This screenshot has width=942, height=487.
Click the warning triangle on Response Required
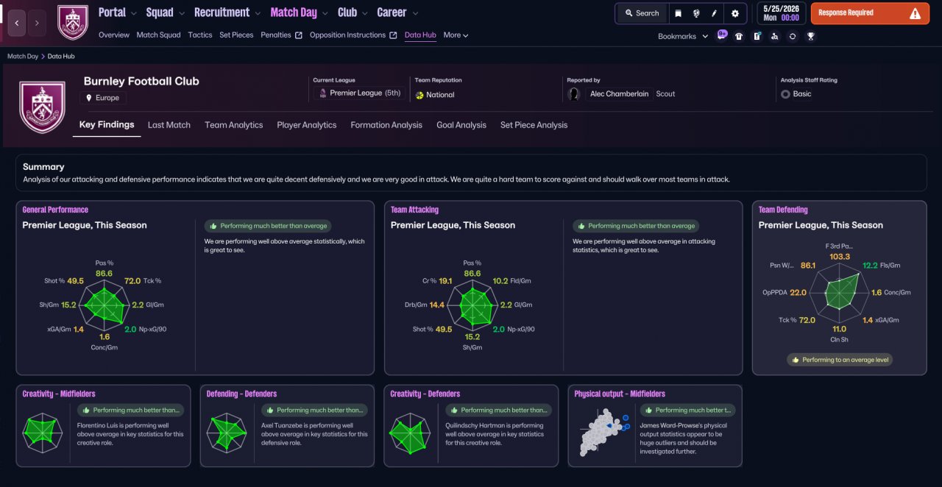click(x=915, y=13)
